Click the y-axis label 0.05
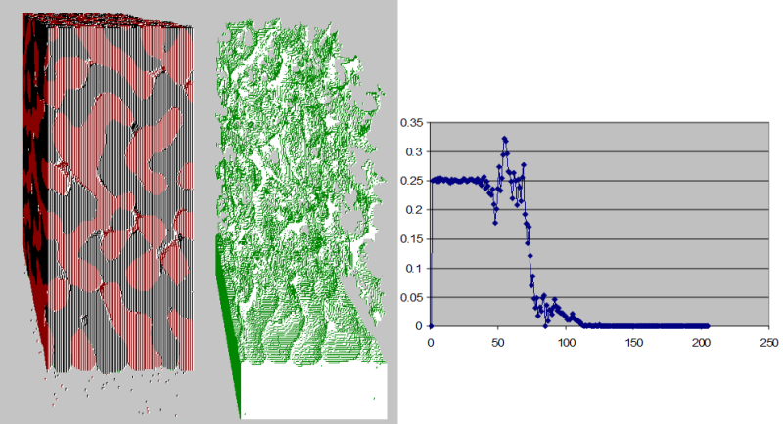783x424 pixels. (x=414, y=297)
